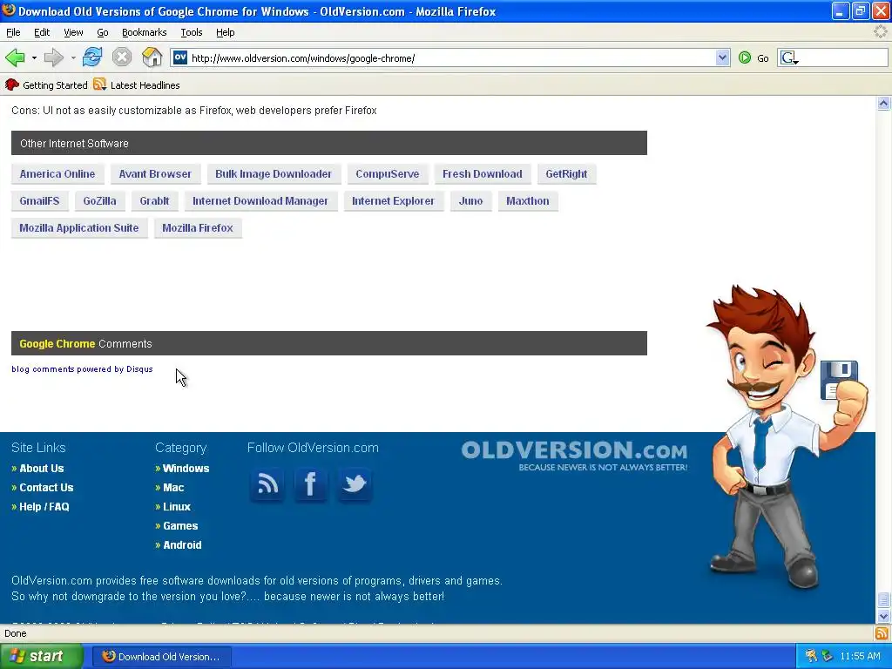Expand the Back button history dropdown
The height and width of the screenshot is (669, 892).
34,57
